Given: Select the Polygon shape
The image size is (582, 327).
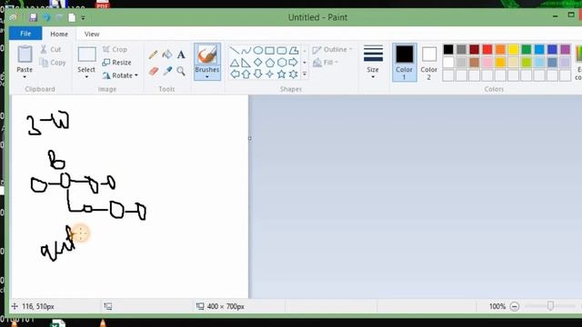Looking at the screenshot, I should (294, 51).
